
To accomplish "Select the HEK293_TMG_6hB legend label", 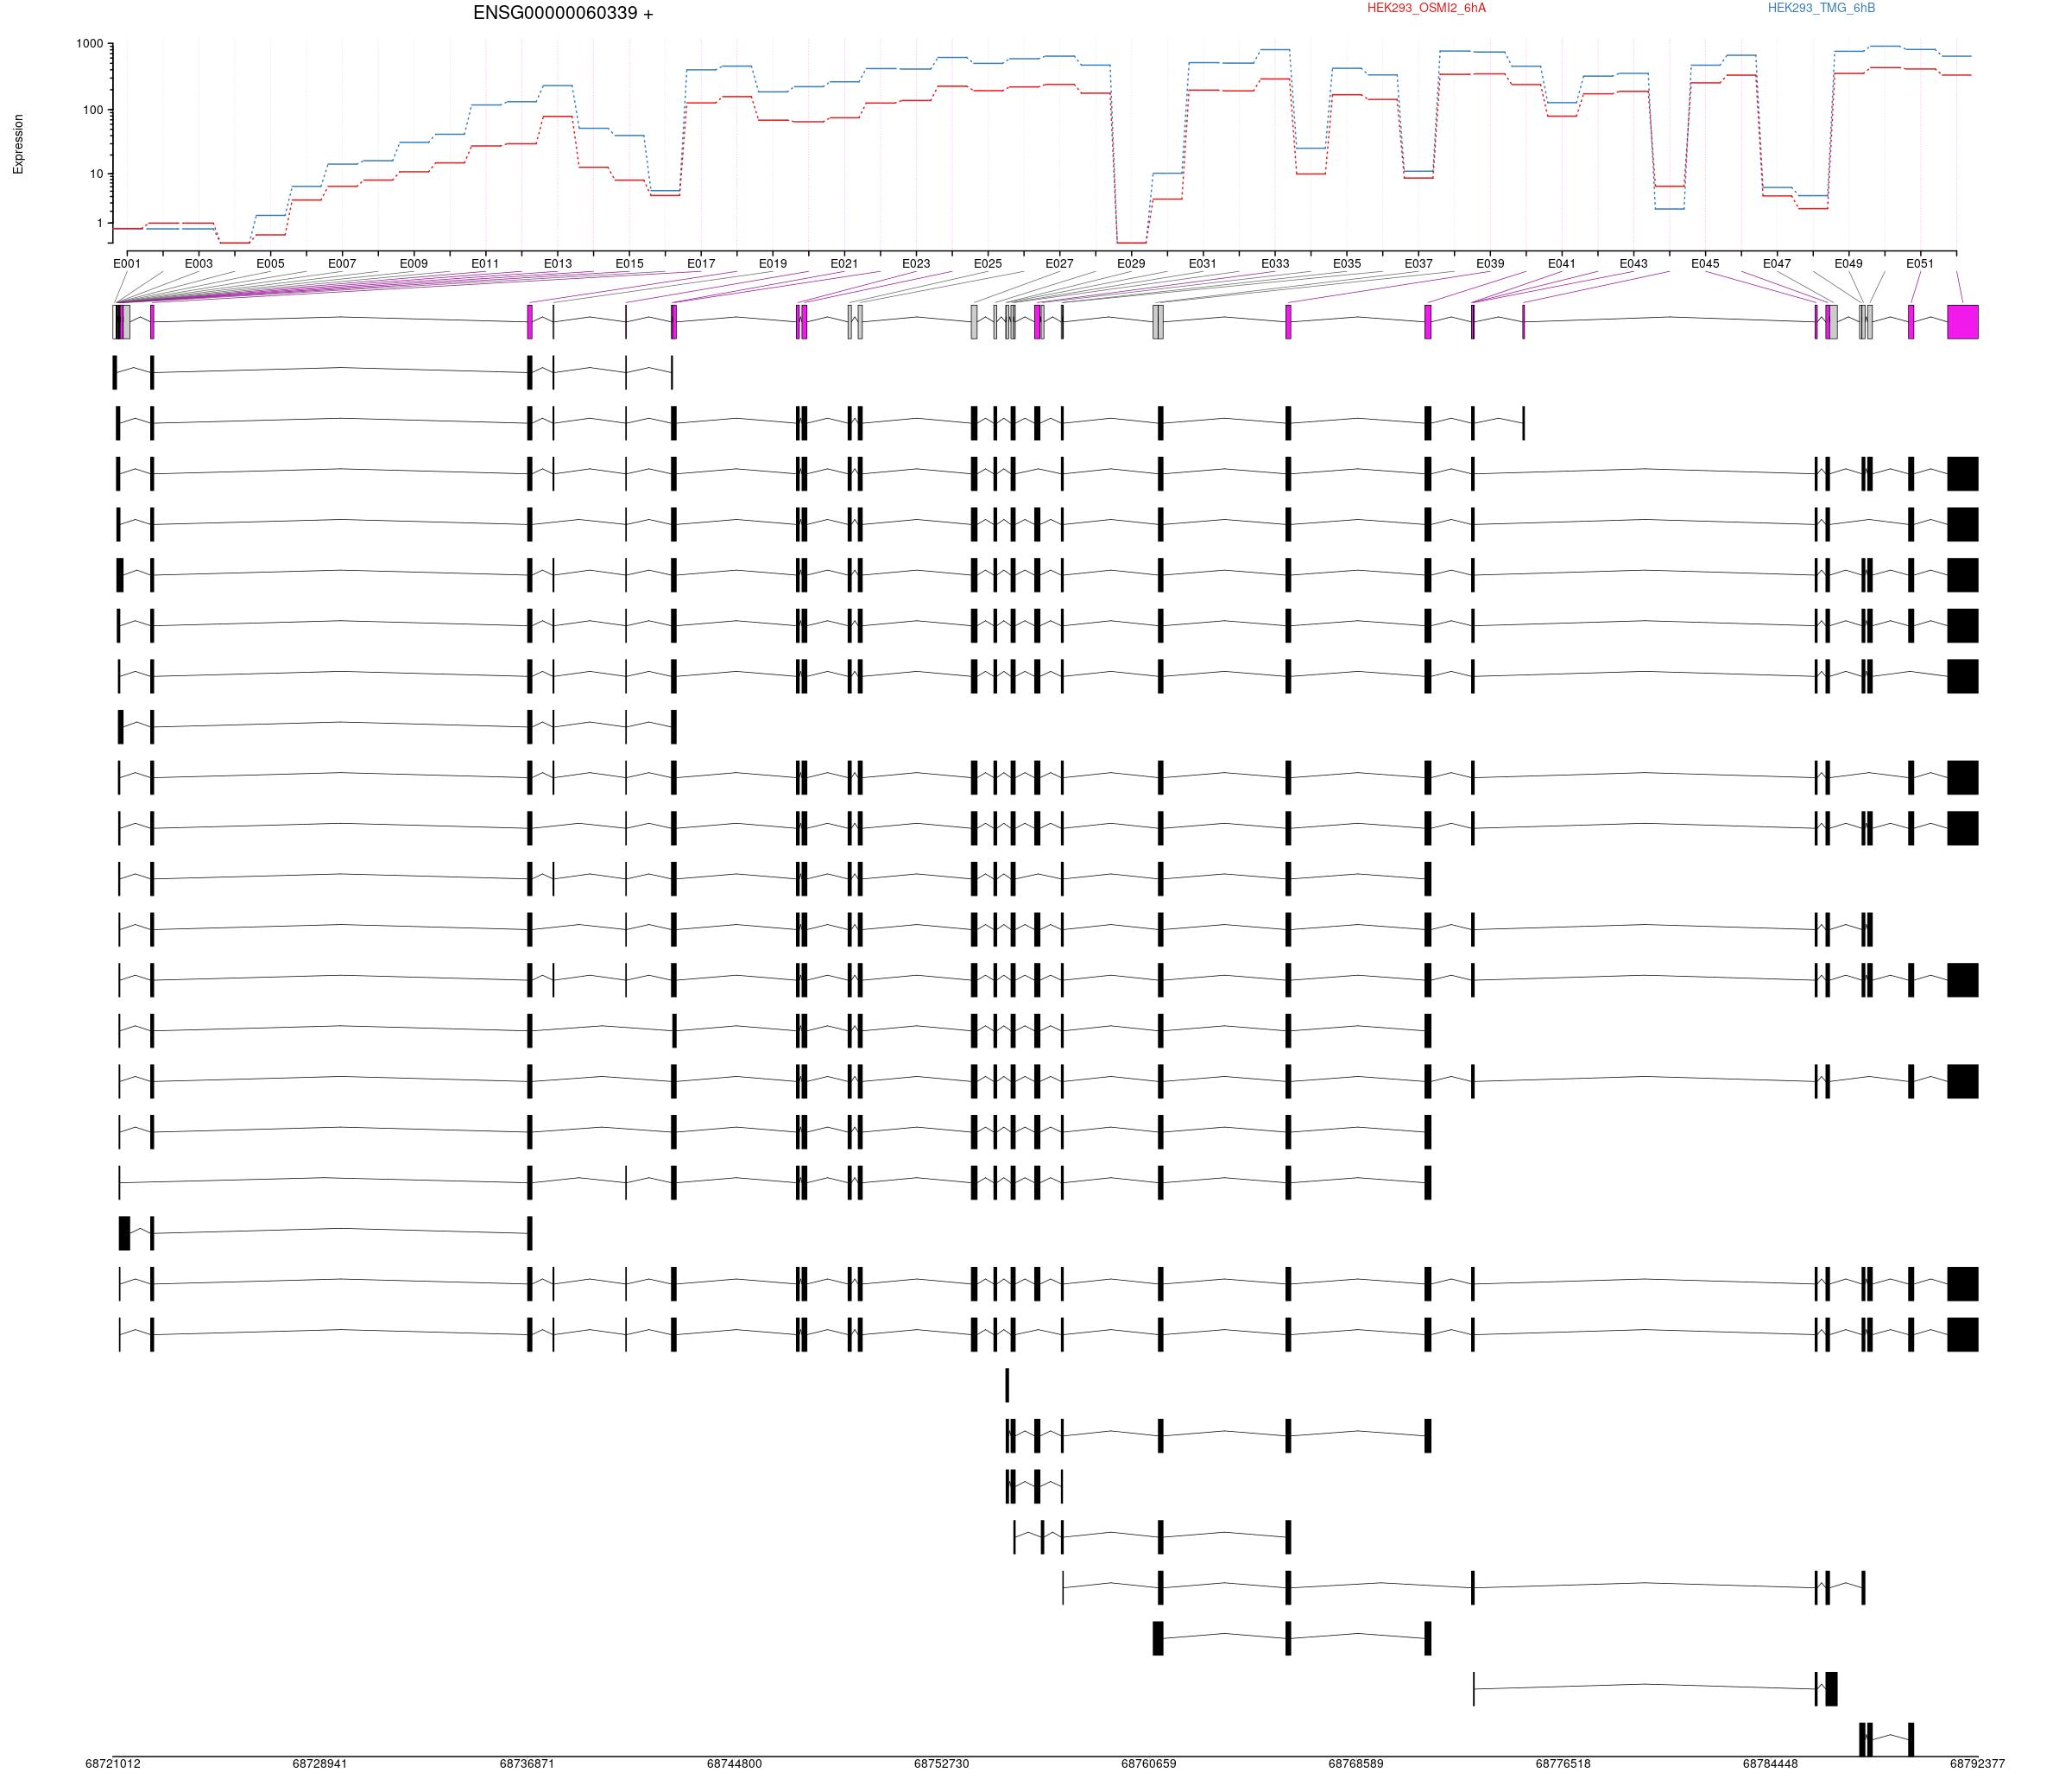I will [x=1821, y=8].
